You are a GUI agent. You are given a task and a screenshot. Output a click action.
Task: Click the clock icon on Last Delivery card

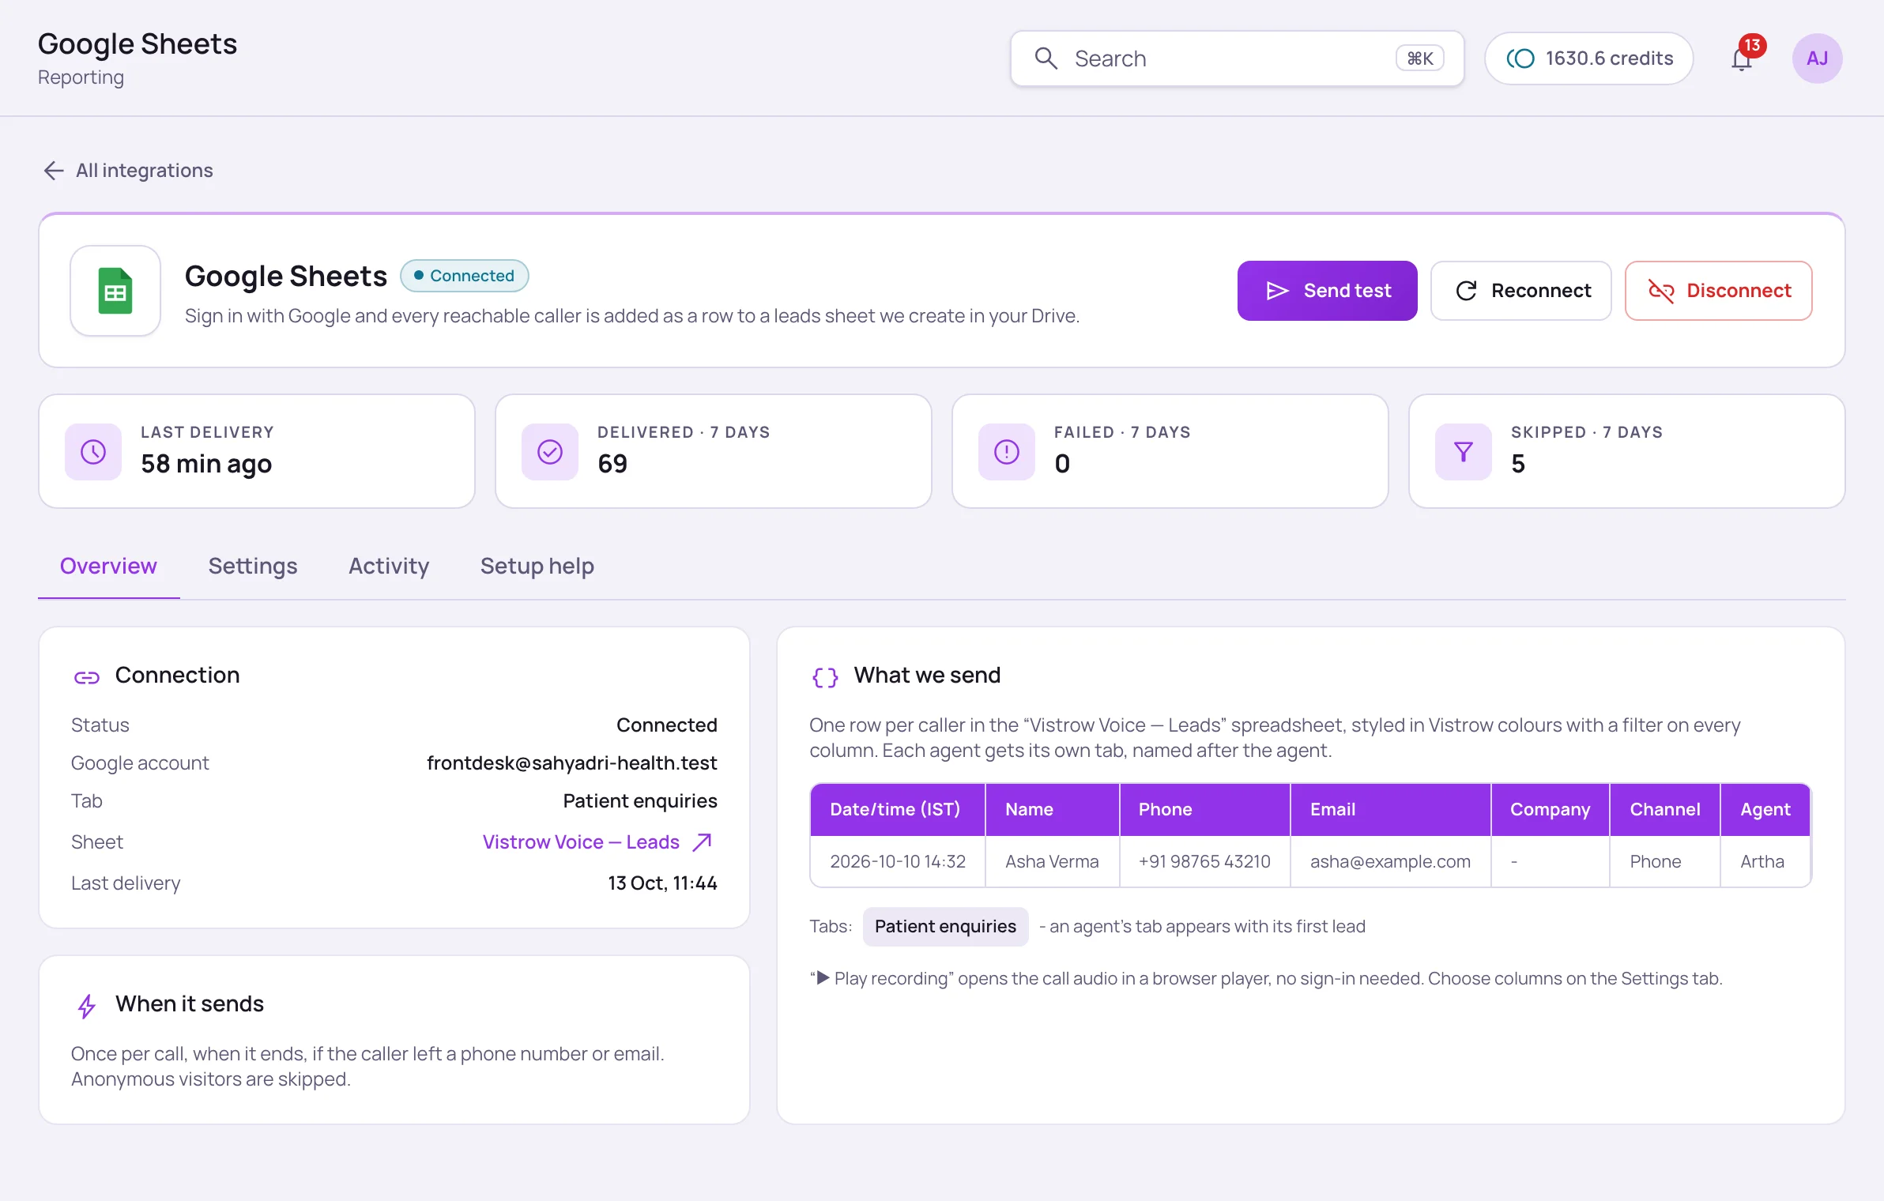93,452
